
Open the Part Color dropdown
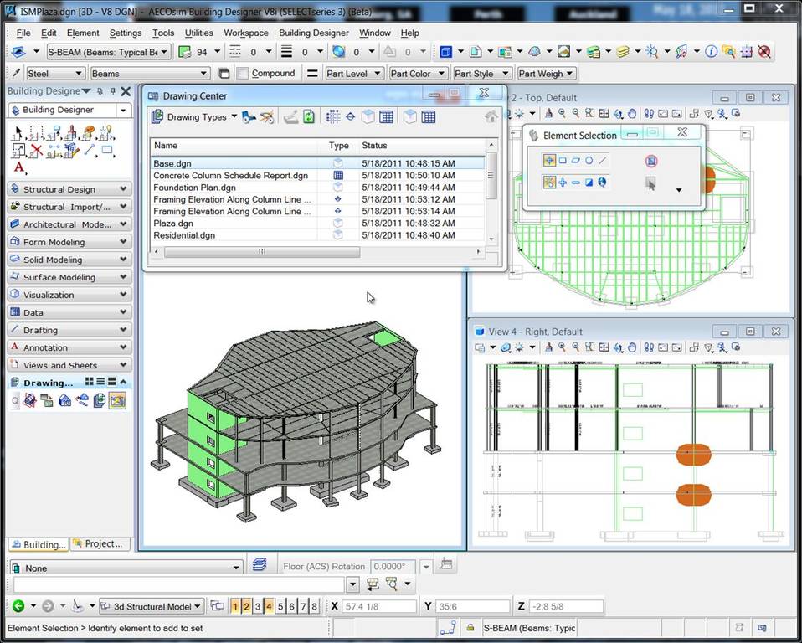pos(418,74)
